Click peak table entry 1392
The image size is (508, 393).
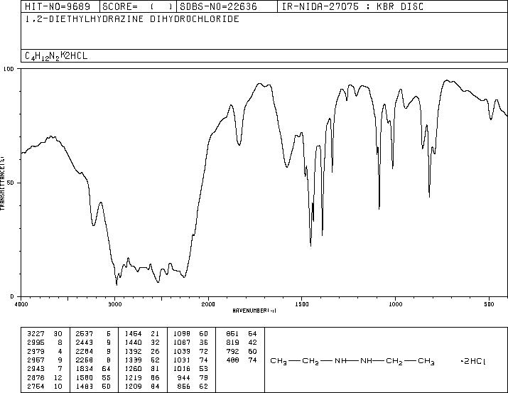tap(133, 351)
